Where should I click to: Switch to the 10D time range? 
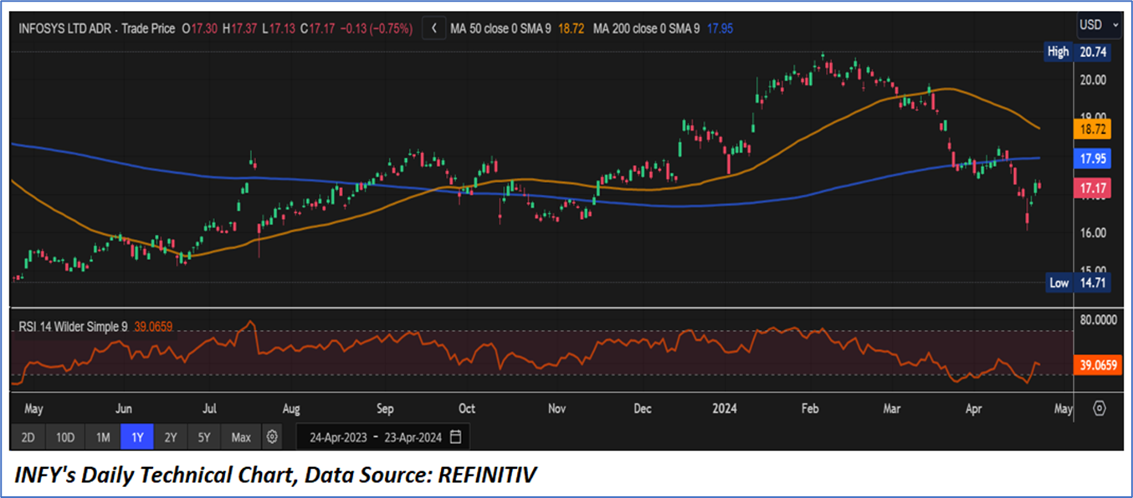tap(65, 437)
